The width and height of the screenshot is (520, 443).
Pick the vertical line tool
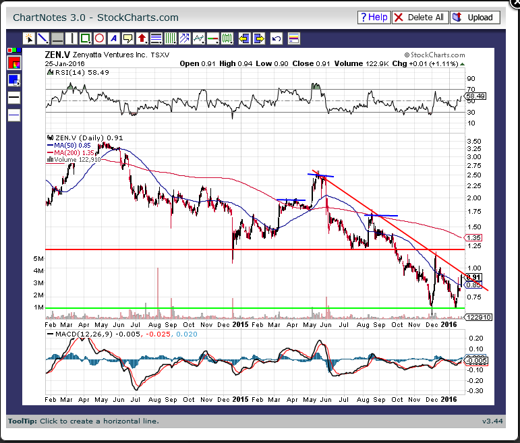coord(71,38)
